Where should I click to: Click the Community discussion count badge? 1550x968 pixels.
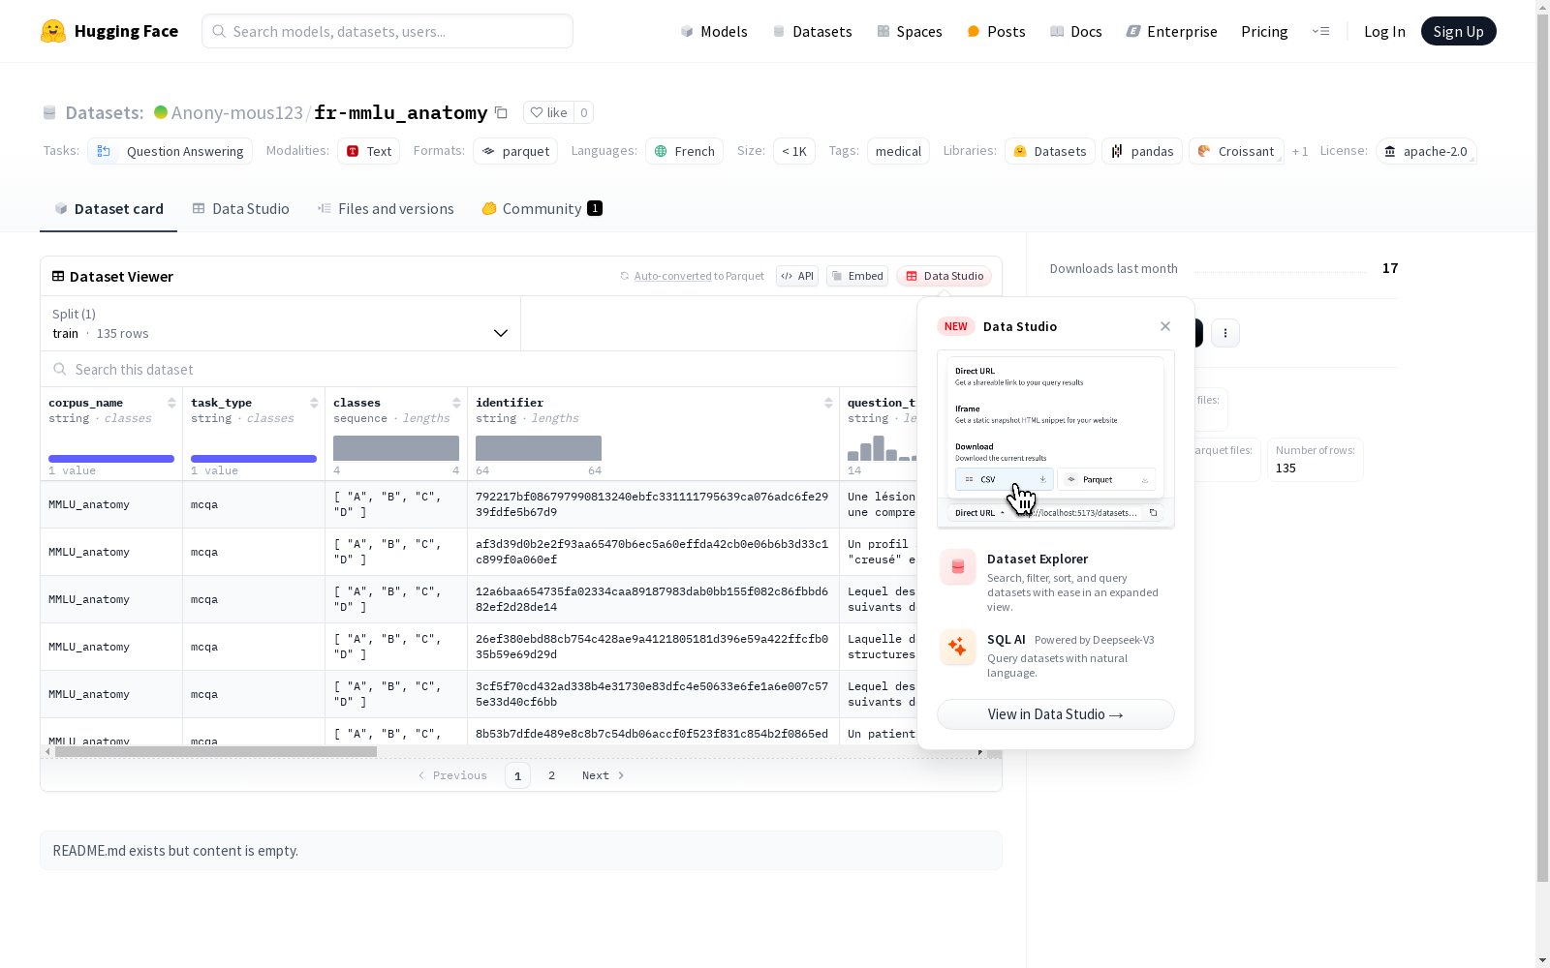point(595,208)
